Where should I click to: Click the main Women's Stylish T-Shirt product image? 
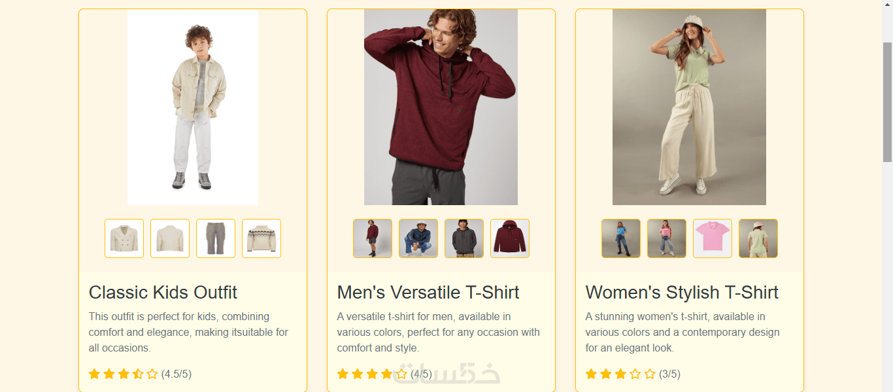[689, 107]
